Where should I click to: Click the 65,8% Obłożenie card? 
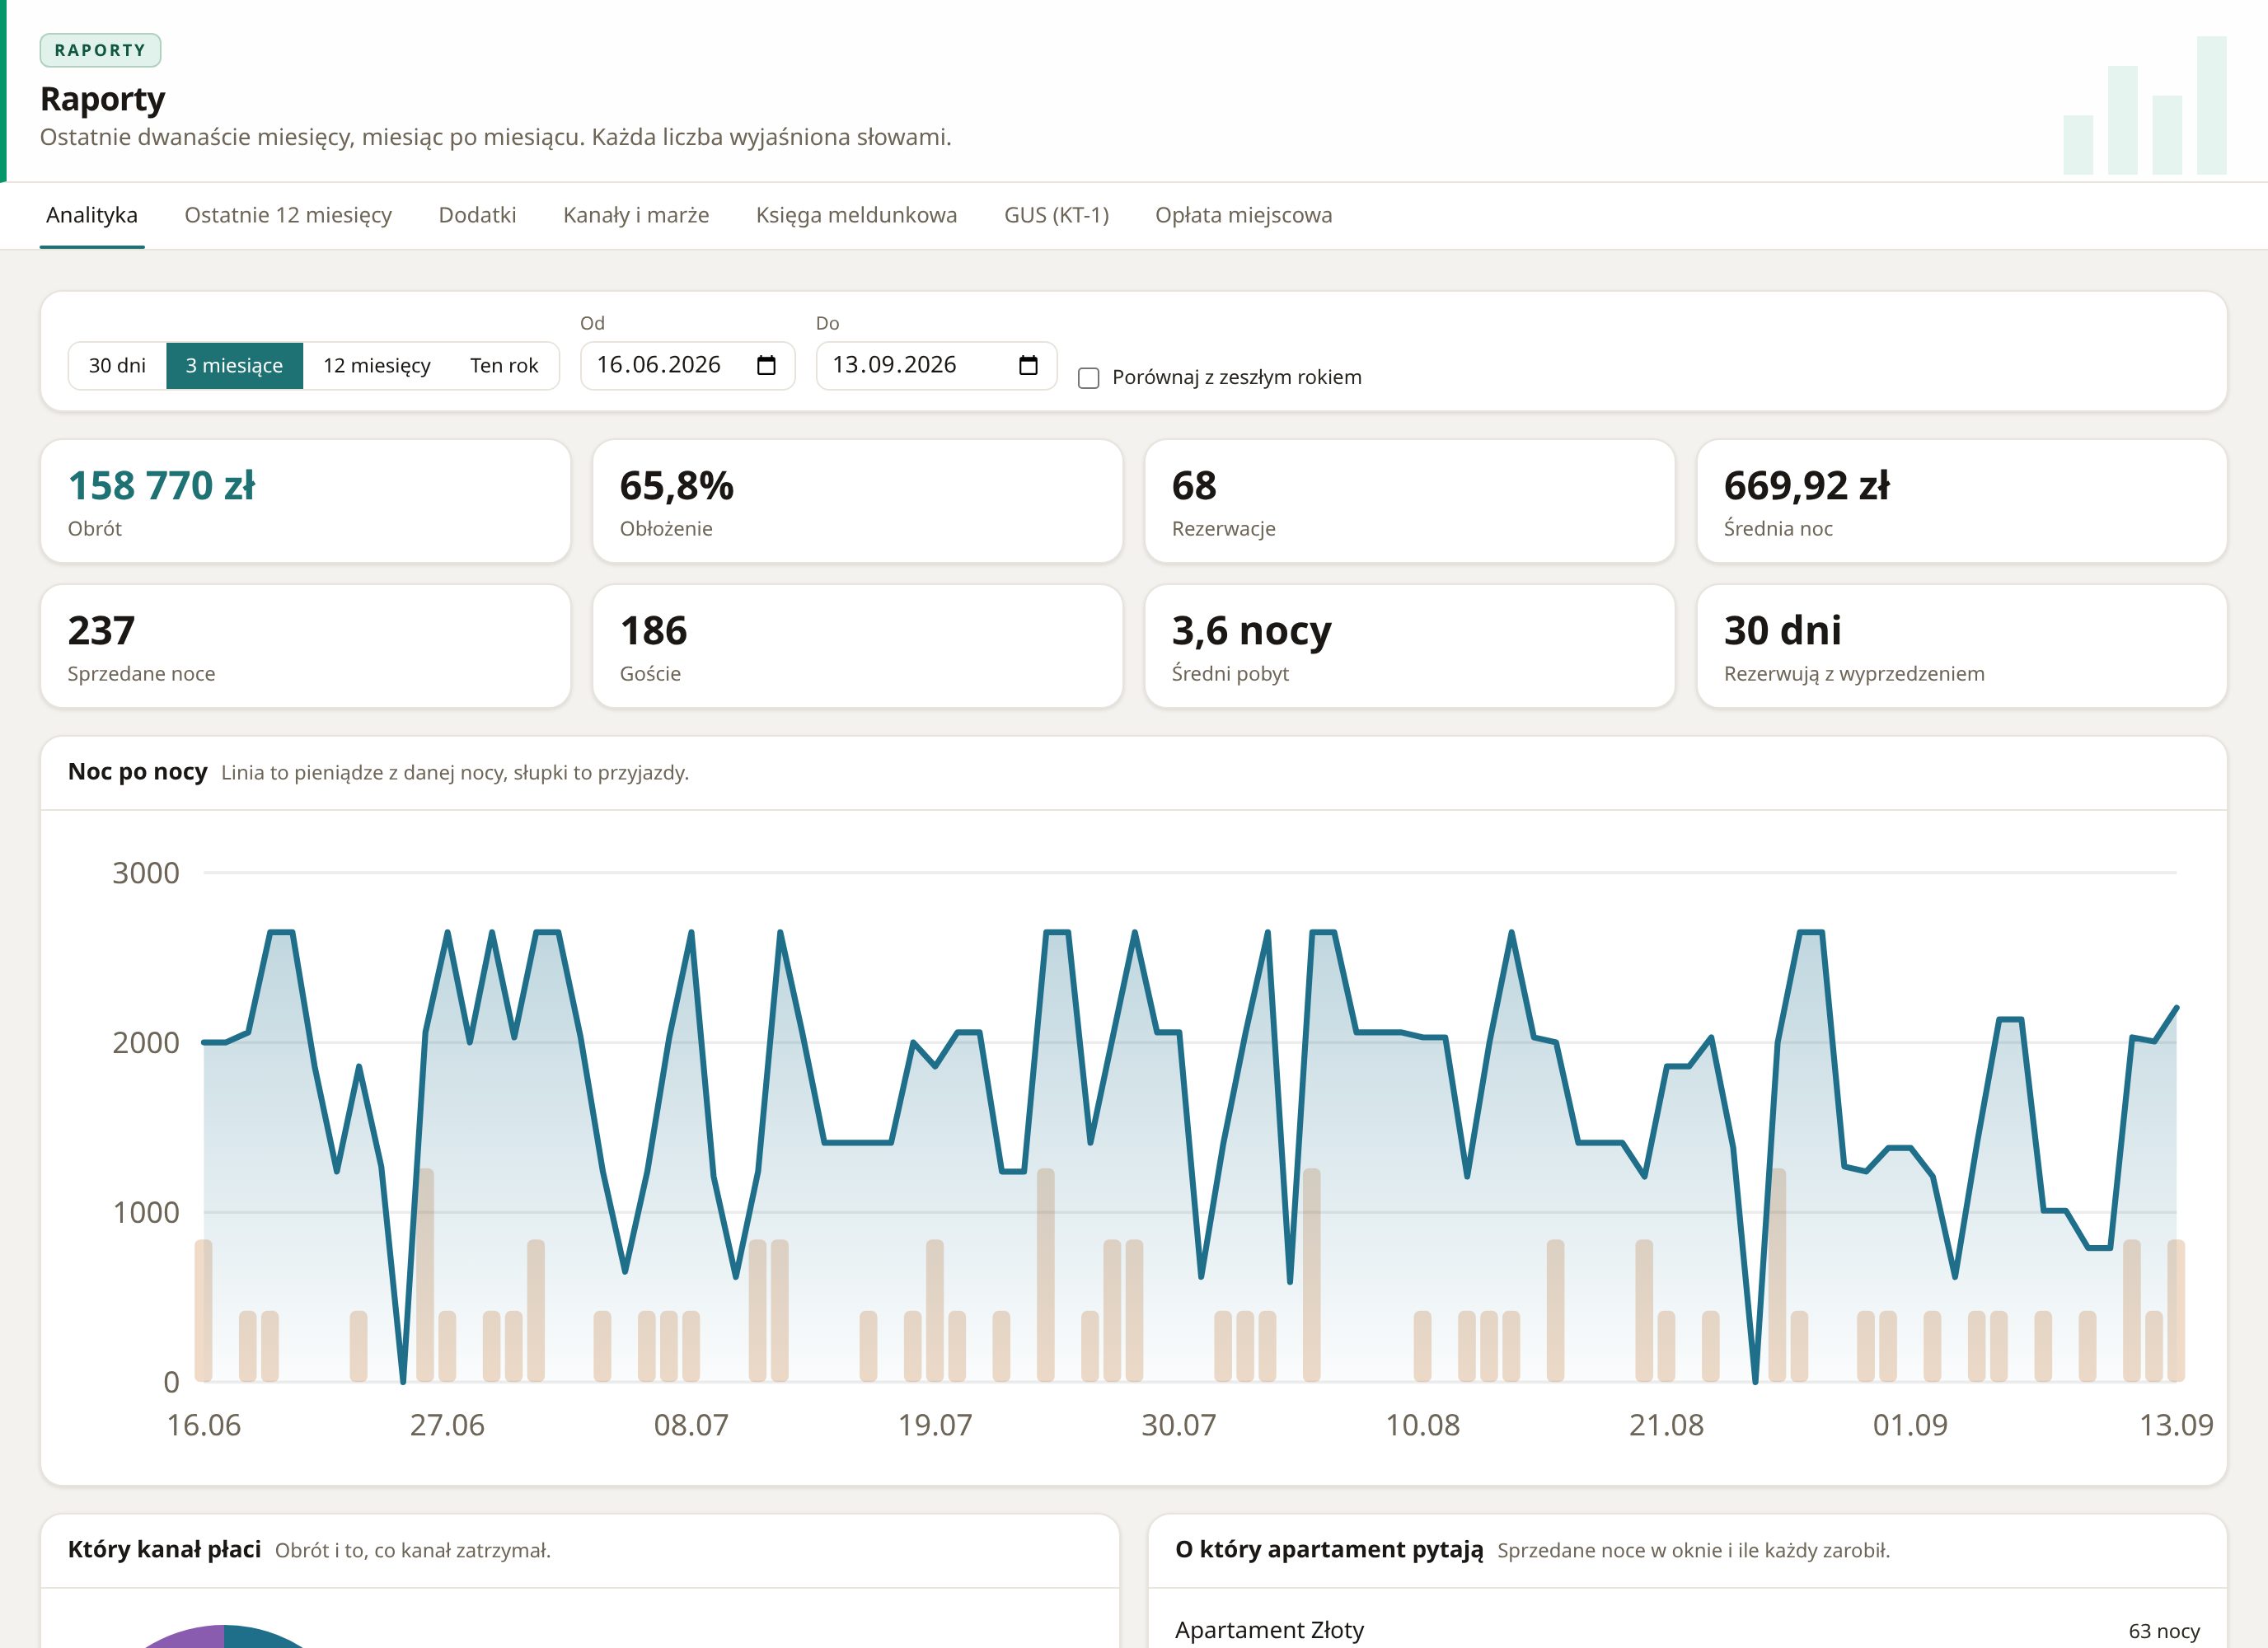(857, 501)
